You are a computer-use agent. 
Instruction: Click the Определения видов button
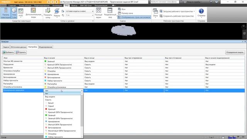click(235, 53)
